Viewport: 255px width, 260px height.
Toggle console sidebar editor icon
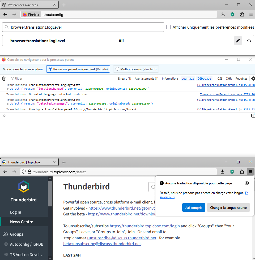(x=253, y=116)
